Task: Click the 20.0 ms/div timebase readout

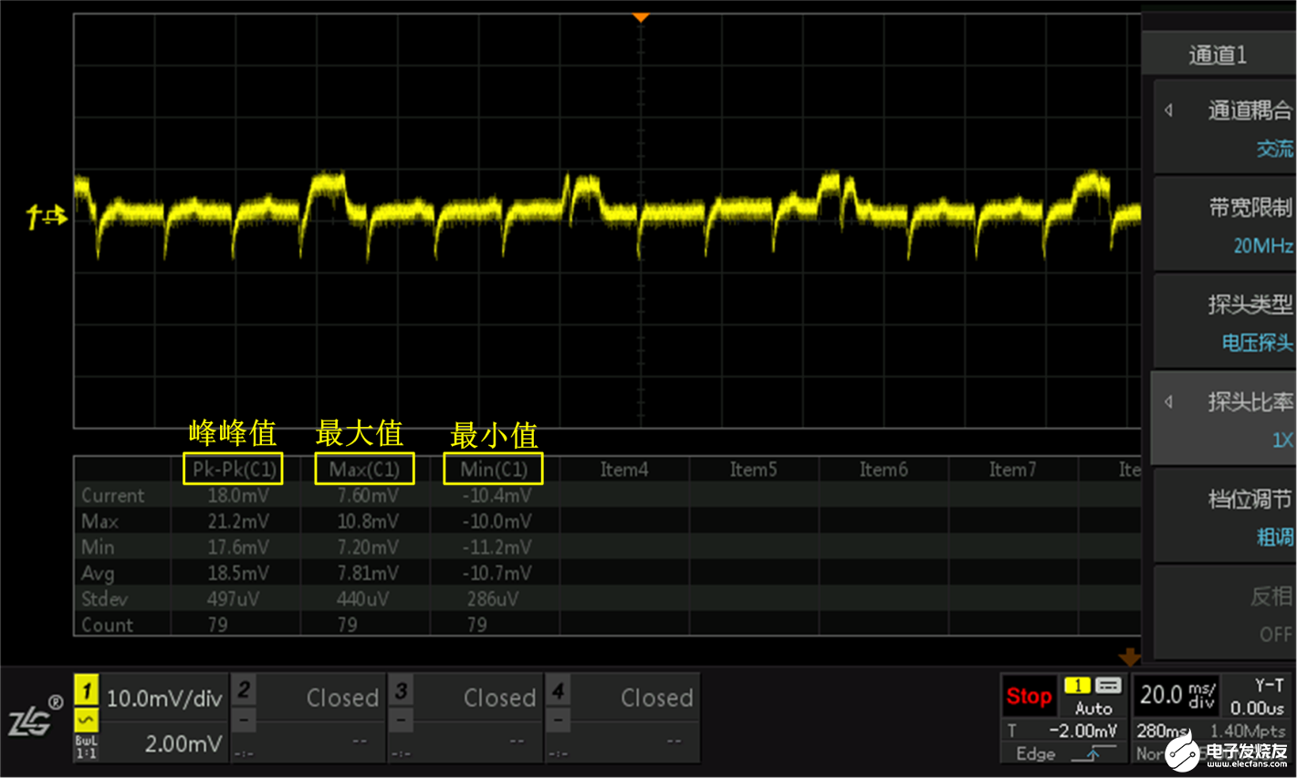Action: pos(1177,695)
